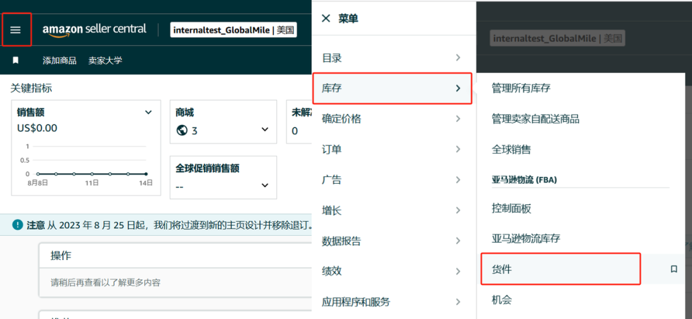Screen dimensions: 692x319
Task: Open 控制面板 under 亚马逊物流 (FBA)
Action: click(511, 208)
